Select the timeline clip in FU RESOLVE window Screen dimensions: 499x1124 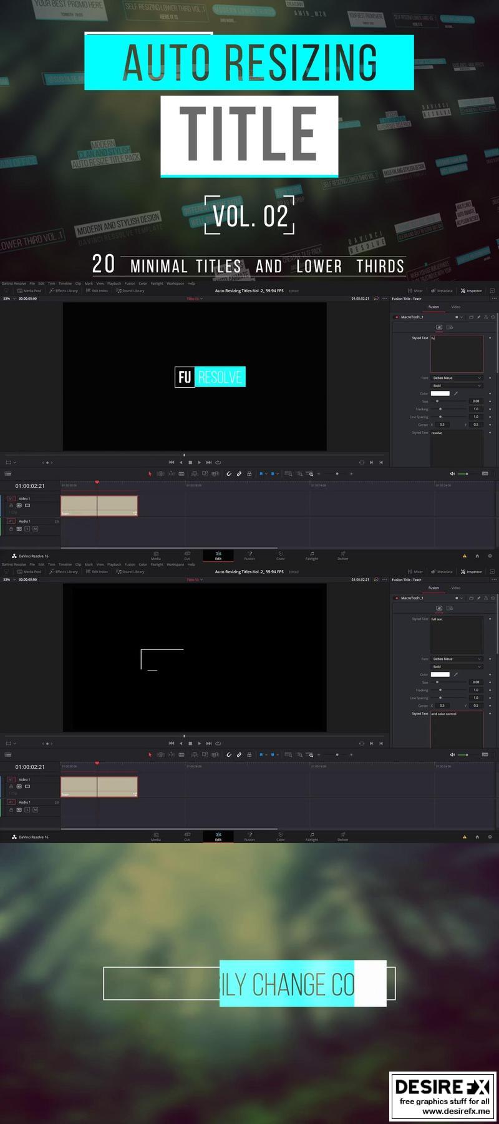coord(99,506)
